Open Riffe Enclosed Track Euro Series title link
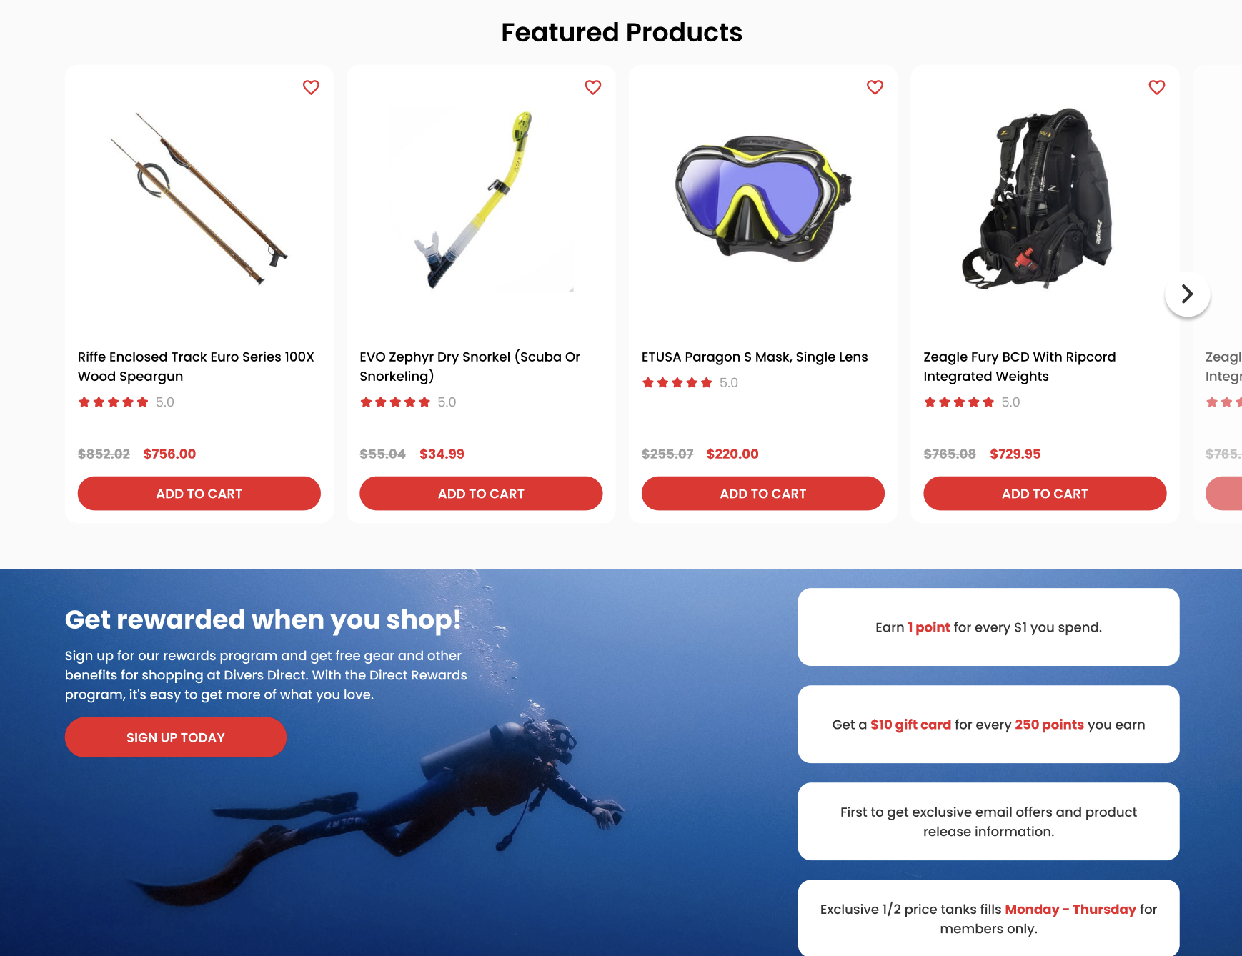Screen dimensions: 1242x956 click(x=196, y=367)
